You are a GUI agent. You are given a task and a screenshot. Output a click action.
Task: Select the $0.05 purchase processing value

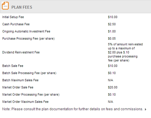click(112, 38)
